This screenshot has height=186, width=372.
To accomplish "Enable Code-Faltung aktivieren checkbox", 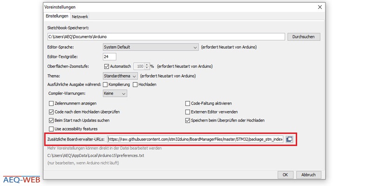I will 188,103.
